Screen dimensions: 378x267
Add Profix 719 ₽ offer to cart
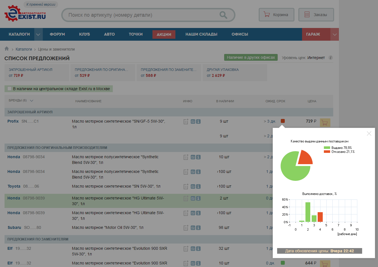pyautogui.click(x=325, y=123)
